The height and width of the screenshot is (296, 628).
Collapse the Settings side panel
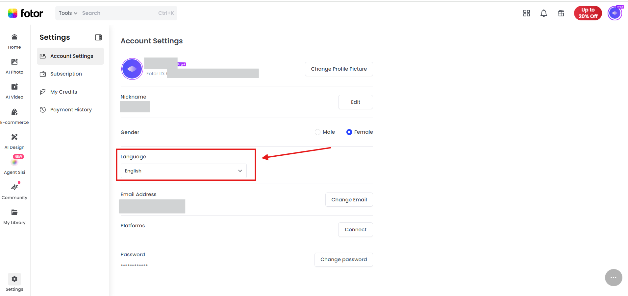coord(98,37)
